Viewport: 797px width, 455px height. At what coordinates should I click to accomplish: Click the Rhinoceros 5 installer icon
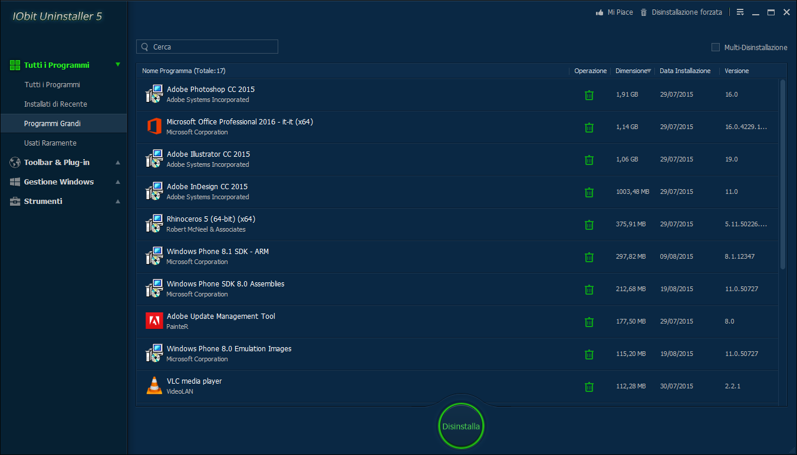pyautogui.click(x=154, y=223)
